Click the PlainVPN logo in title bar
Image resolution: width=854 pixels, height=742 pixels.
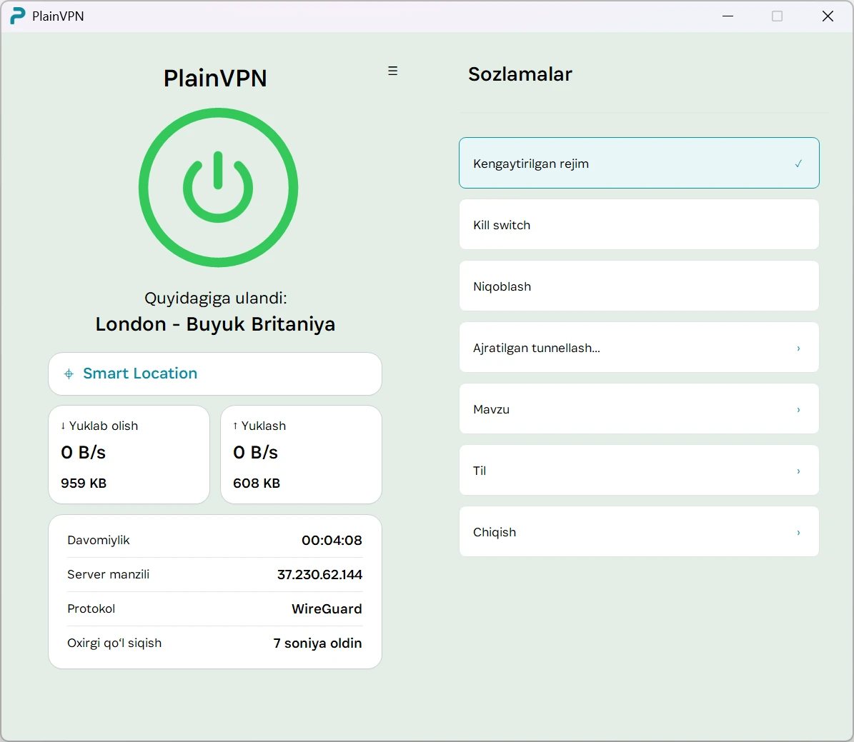click(18, 16)
